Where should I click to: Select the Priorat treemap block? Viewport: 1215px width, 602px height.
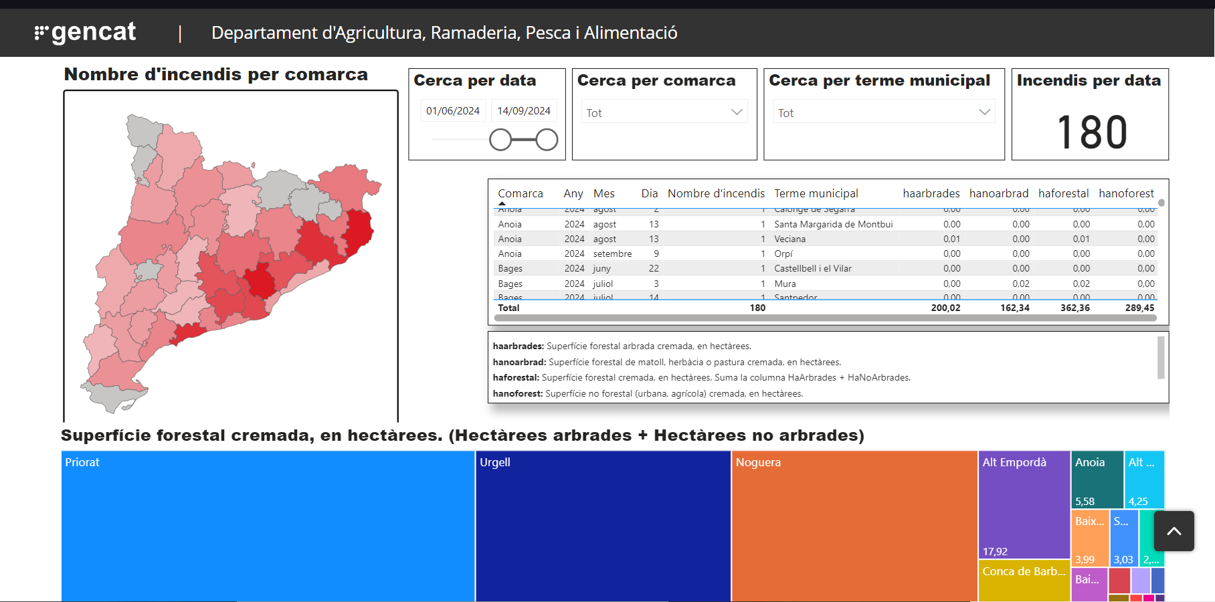pos(268,528)
